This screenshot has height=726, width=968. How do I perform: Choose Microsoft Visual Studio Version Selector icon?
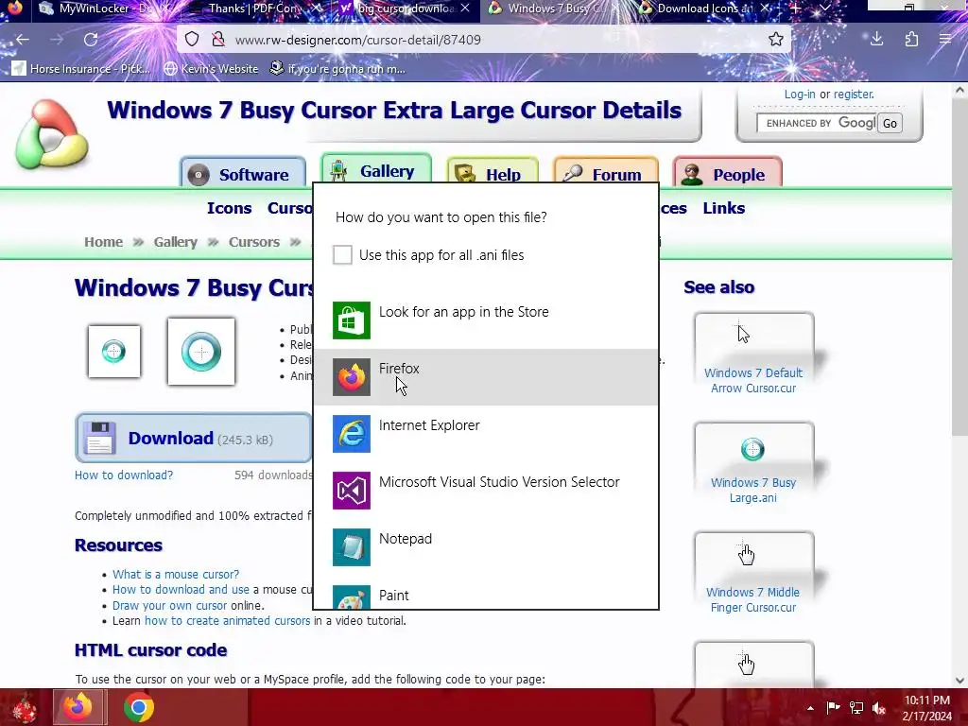352,491
